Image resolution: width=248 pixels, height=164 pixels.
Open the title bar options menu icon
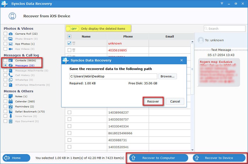pyautogui.click(x=222, y=4)
